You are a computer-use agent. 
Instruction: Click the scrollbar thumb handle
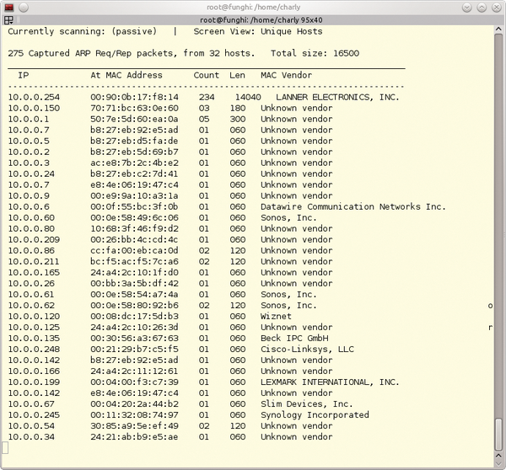[498, 435]
